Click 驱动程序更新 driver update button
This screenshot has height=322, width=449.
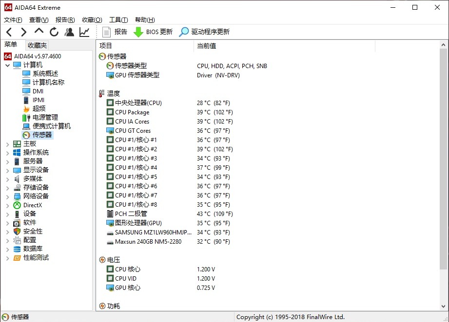point(204,32)
